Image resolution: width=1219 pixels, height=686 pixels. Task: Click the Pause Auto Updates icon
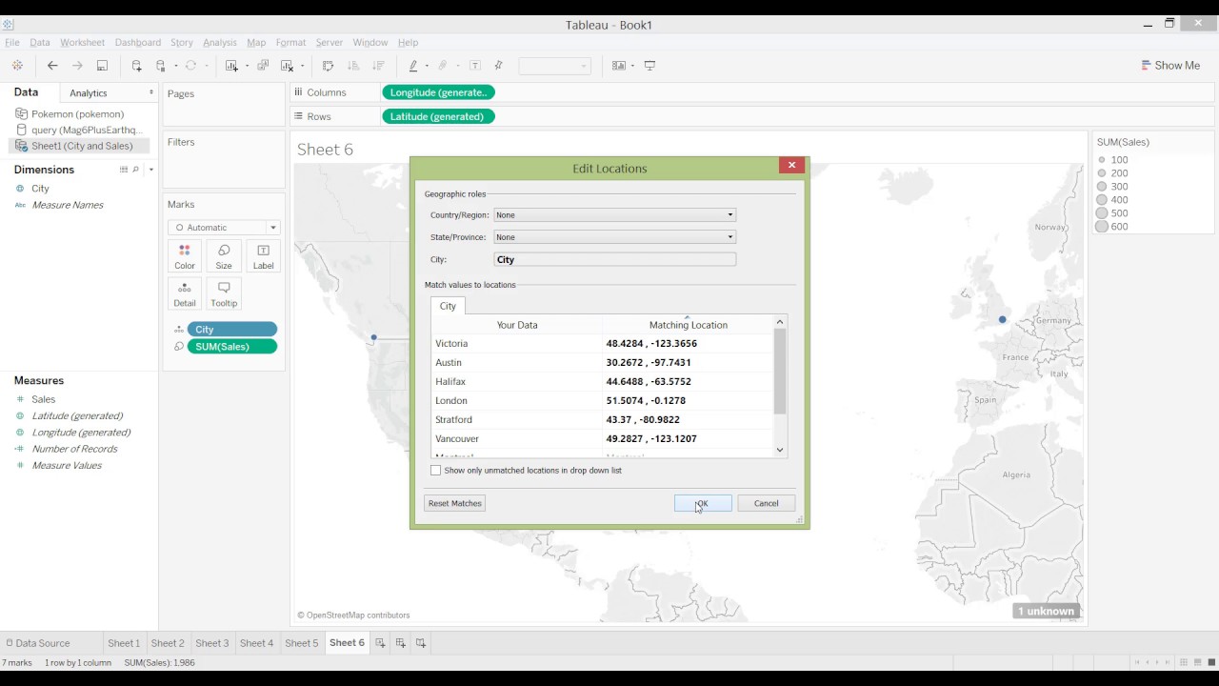click(x=161, y=66)
